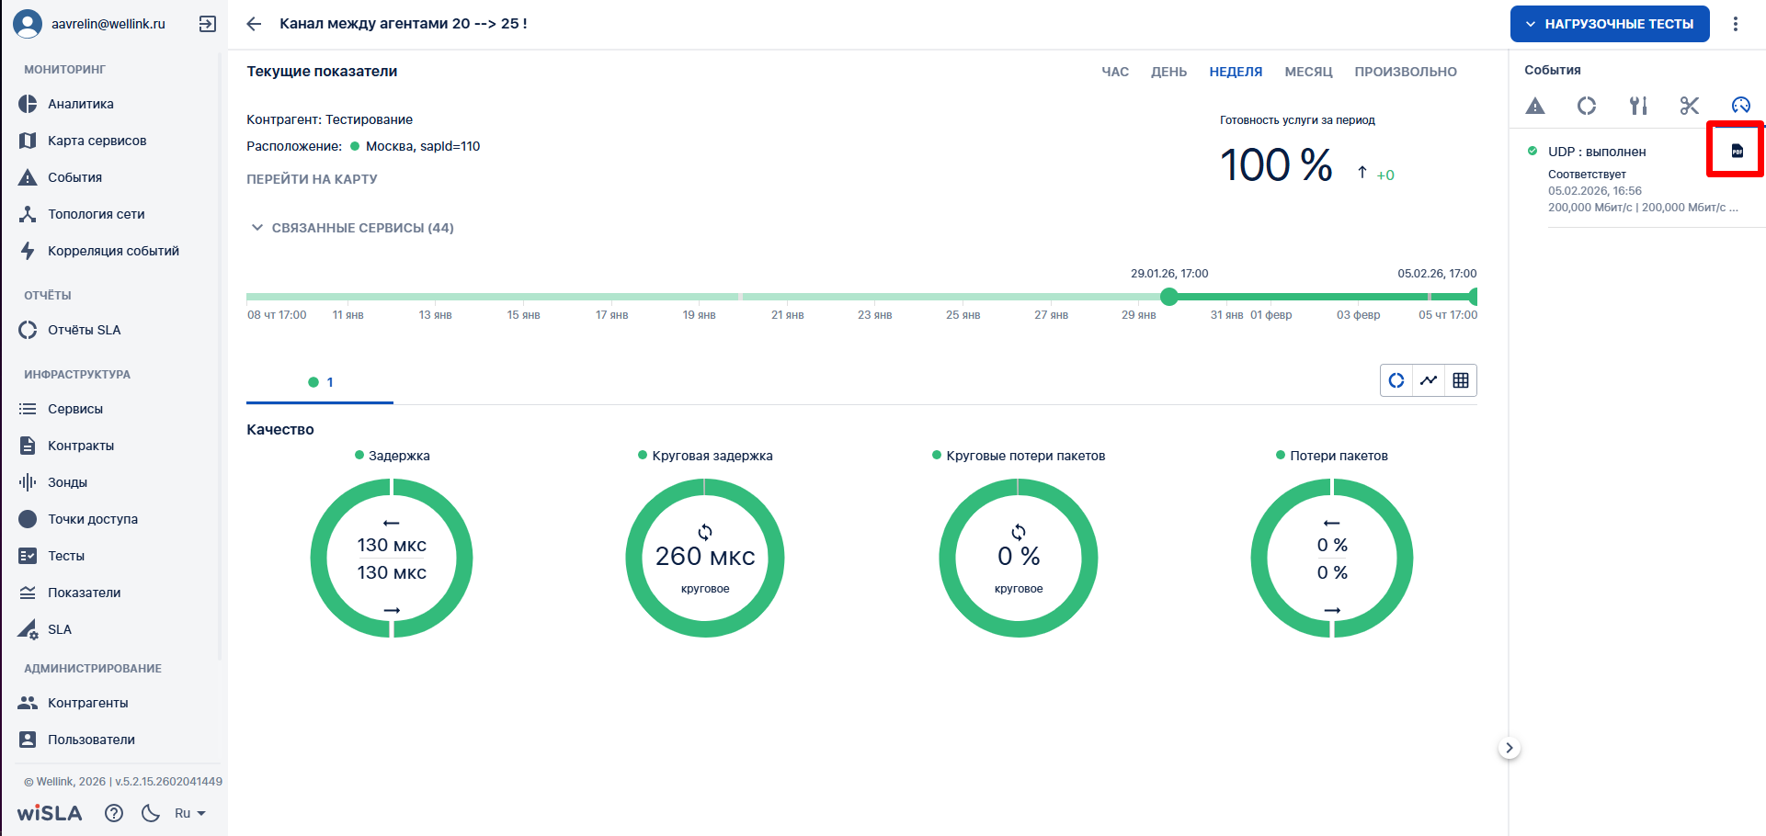This screenshot has width=1766, height=836.
Task: Open the НАГРУЗОЧНЫЕ ТЕСТЫ dropdown
Action: pyautogui.click(x=1609, y=24)
